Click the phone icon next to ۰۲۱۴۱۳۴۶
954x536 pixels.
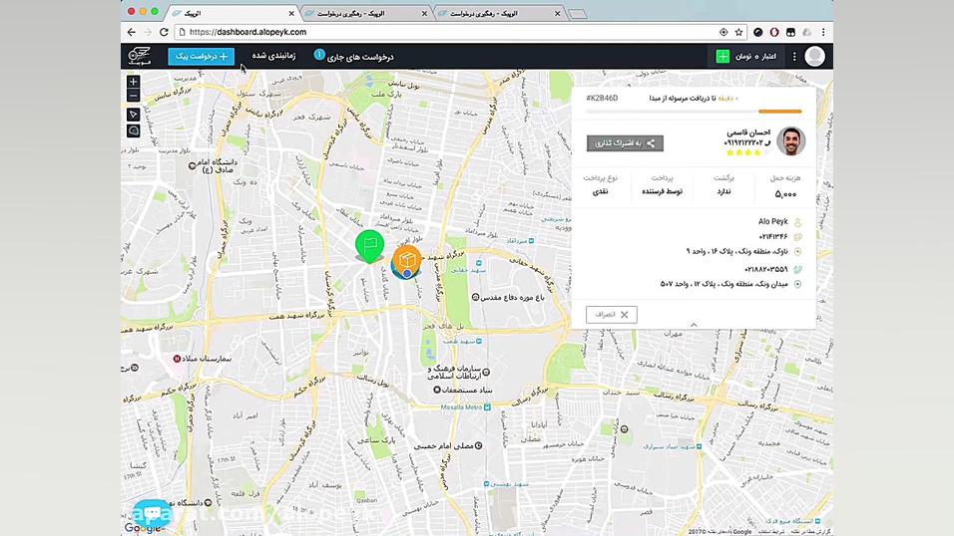797,237
